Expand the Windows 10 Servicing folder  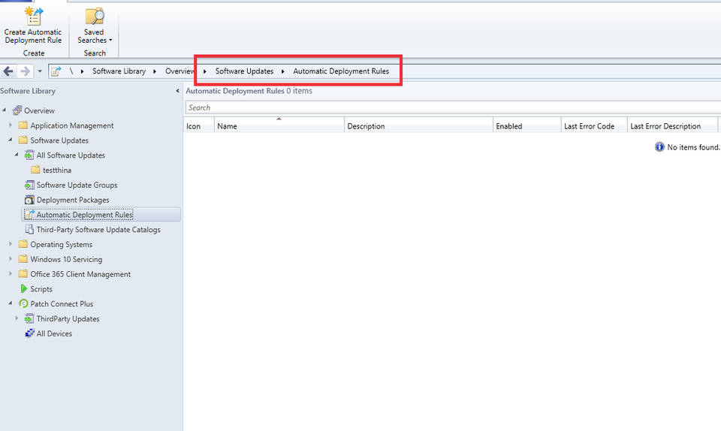pos(11,259)
